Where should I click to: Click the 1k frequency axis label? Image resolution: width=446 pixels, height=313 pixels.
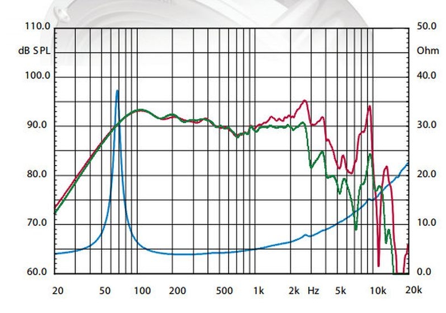[259, 291]
